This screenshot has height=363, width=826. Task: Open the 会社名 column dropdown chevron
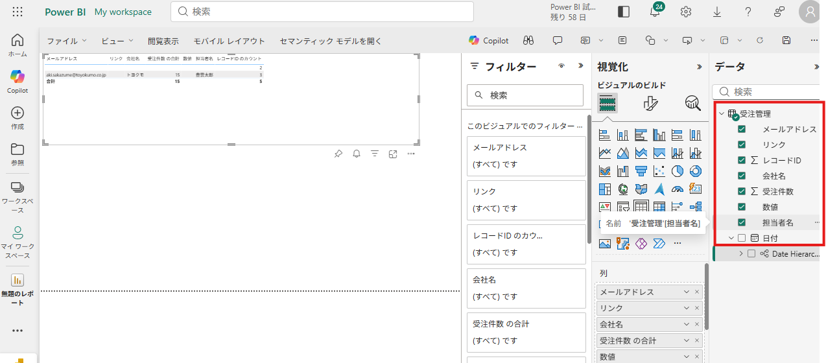687,324
